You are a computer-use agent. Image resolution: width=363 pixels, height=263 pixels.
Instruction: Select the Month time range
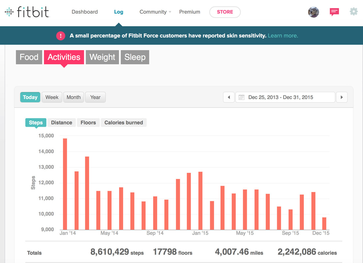pyautogui.click(x=74, y=97)
